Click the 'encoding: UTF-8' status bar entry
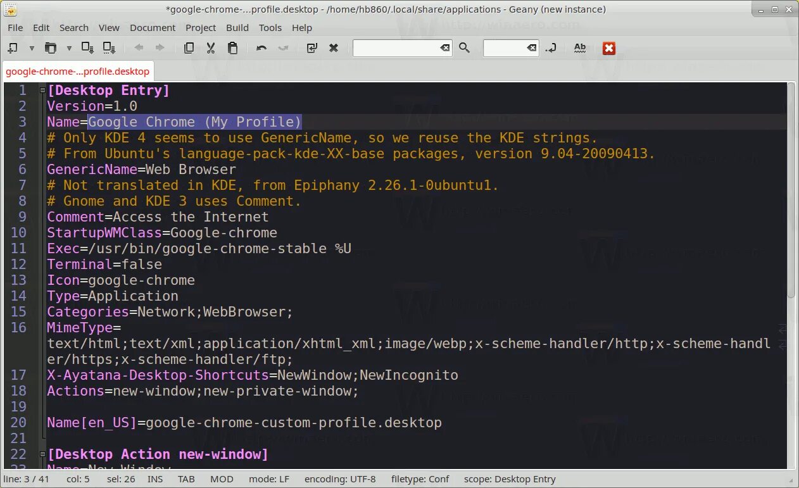This screenshot has height=488, width=799. tap(340, 479)
